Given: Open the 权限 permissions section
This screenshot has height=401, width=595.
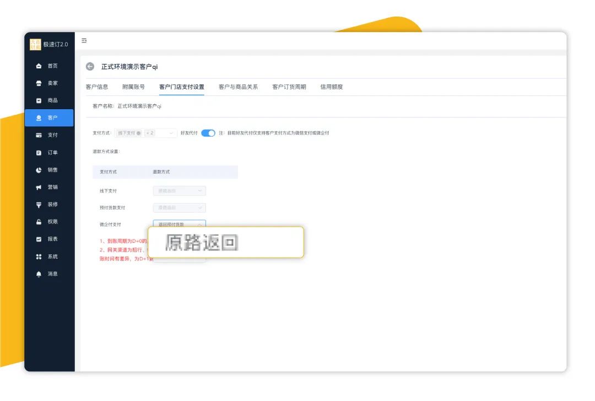Looking at the screenshot, I should point(49,222).
